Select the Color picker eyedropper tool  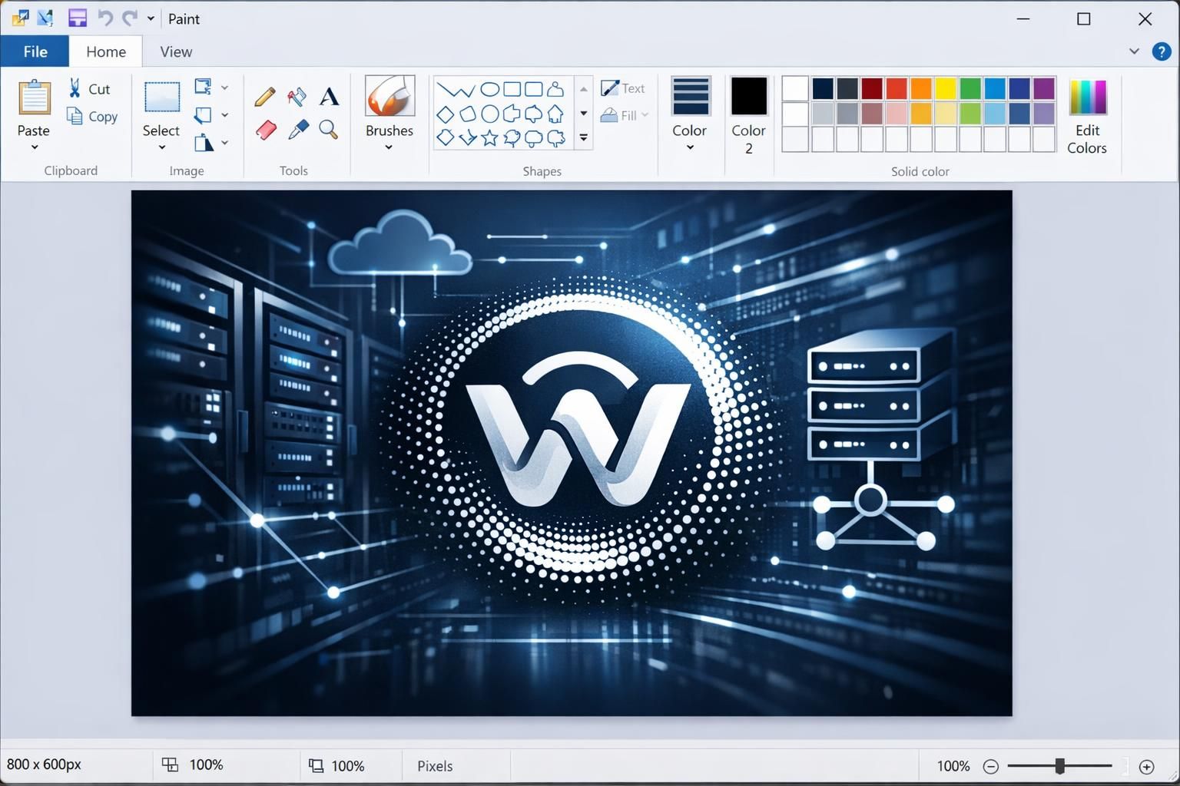pyautogui.click(x=298, y=130)
